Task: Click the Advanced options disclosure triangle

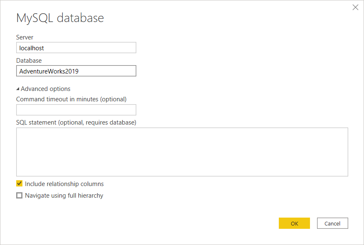Action: (x=18, y=88)
